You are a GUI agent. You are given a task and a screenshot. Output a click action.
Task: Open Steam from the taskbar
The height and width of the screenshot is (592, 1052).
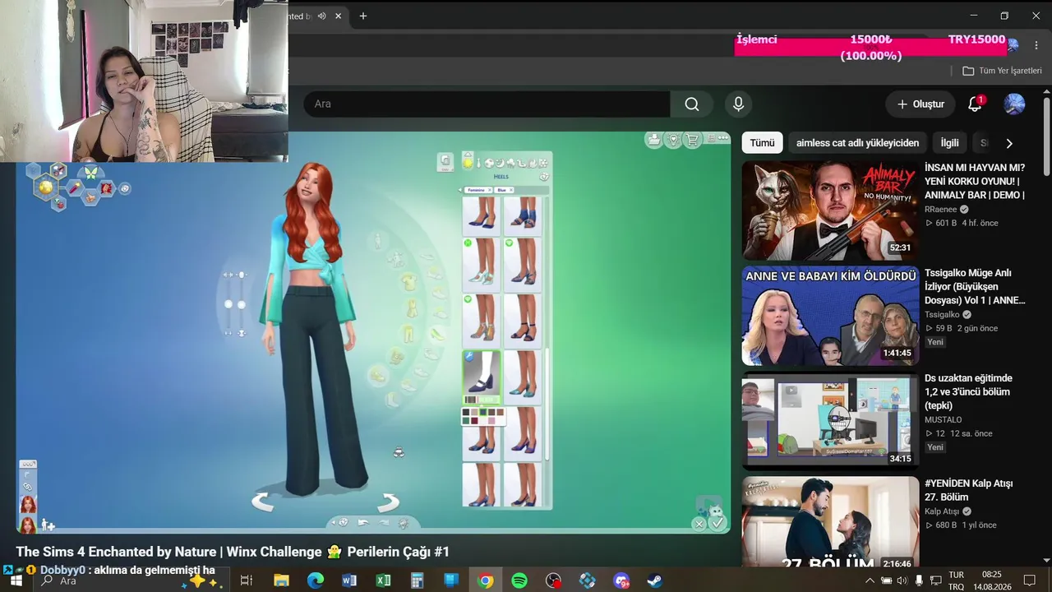click(x=655, y=580)
